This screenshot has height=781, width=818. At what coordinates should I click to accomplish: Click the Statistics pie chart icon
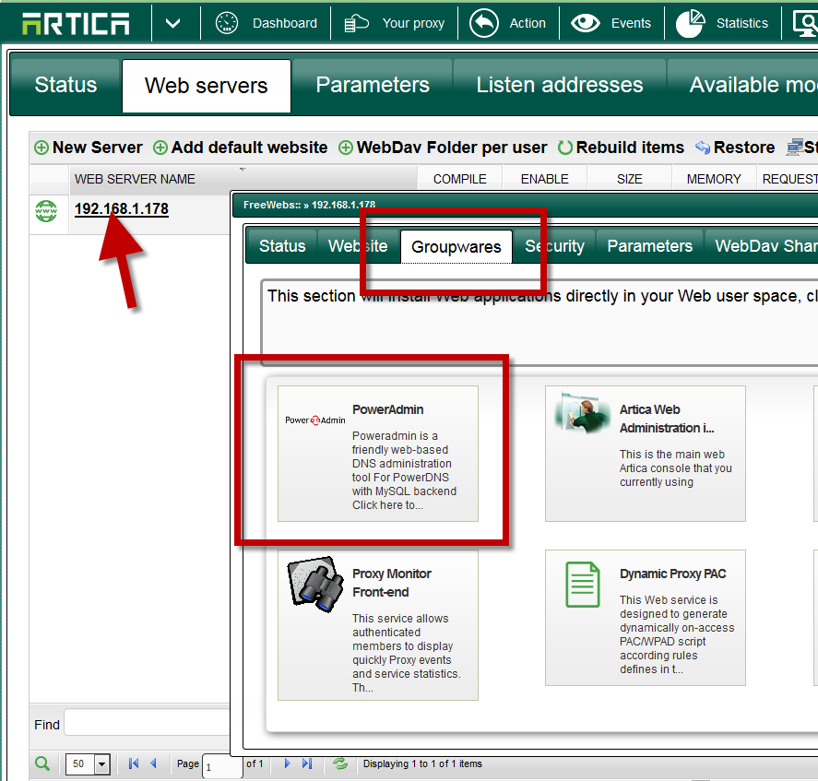coord(690,23)
